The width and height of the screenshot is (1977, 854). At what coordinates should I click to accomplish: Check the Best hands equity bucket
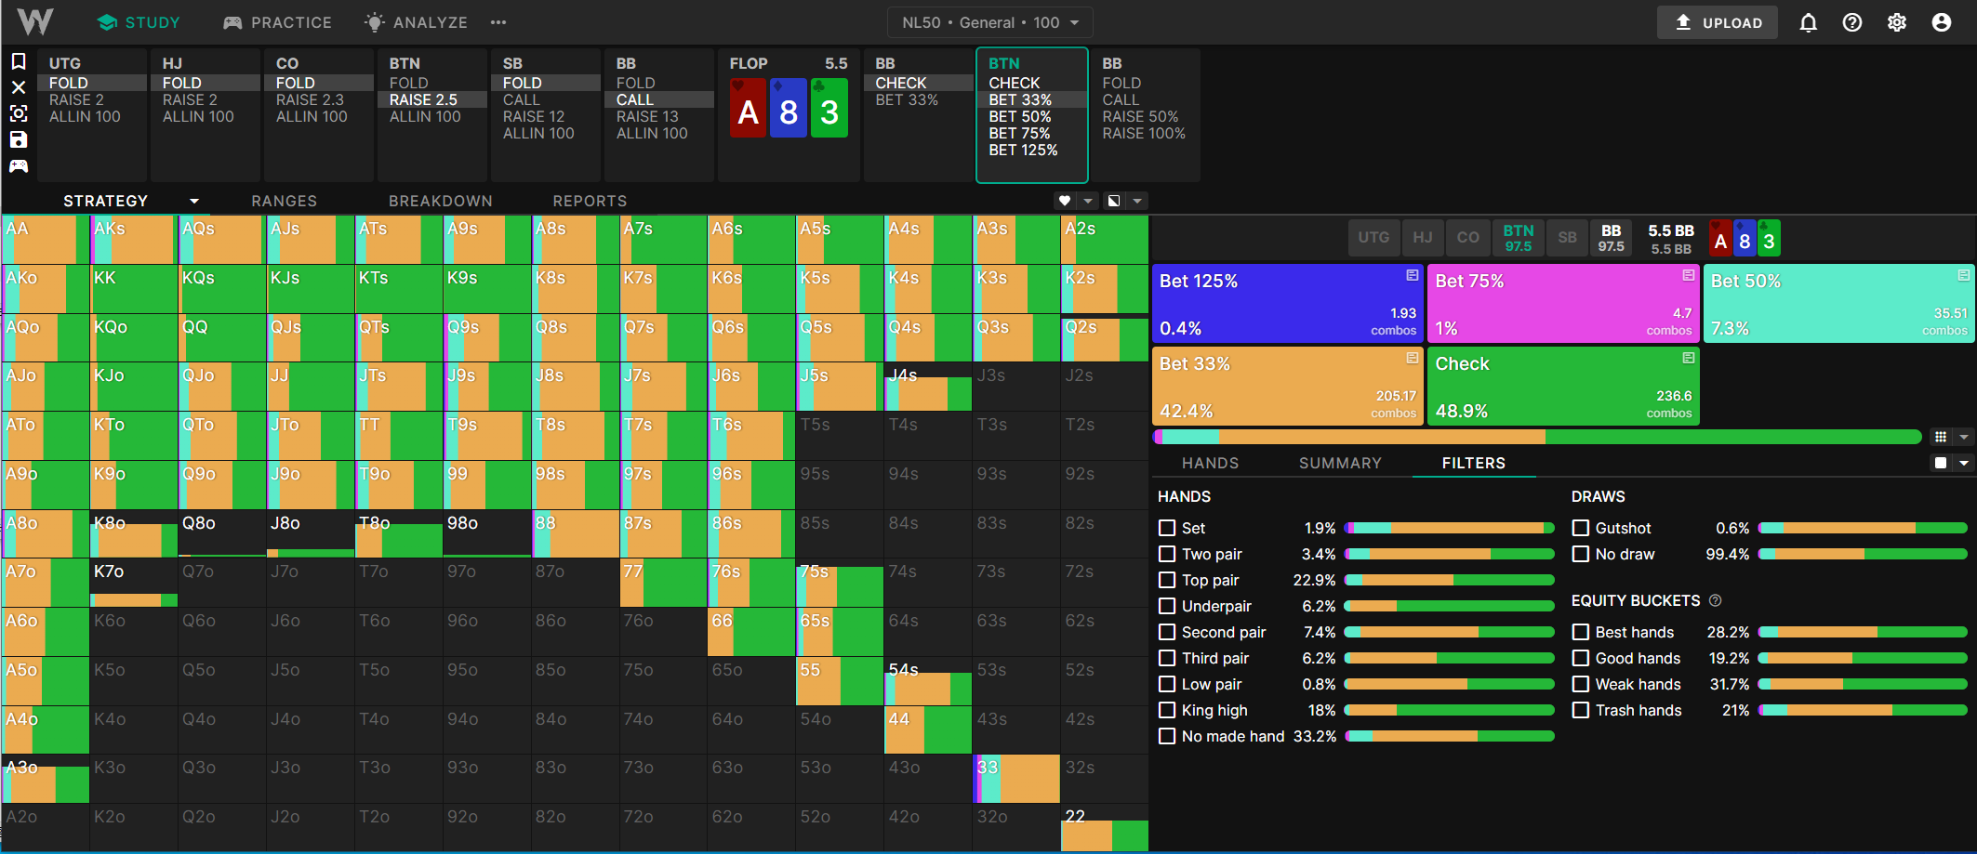click(1580, 632)
